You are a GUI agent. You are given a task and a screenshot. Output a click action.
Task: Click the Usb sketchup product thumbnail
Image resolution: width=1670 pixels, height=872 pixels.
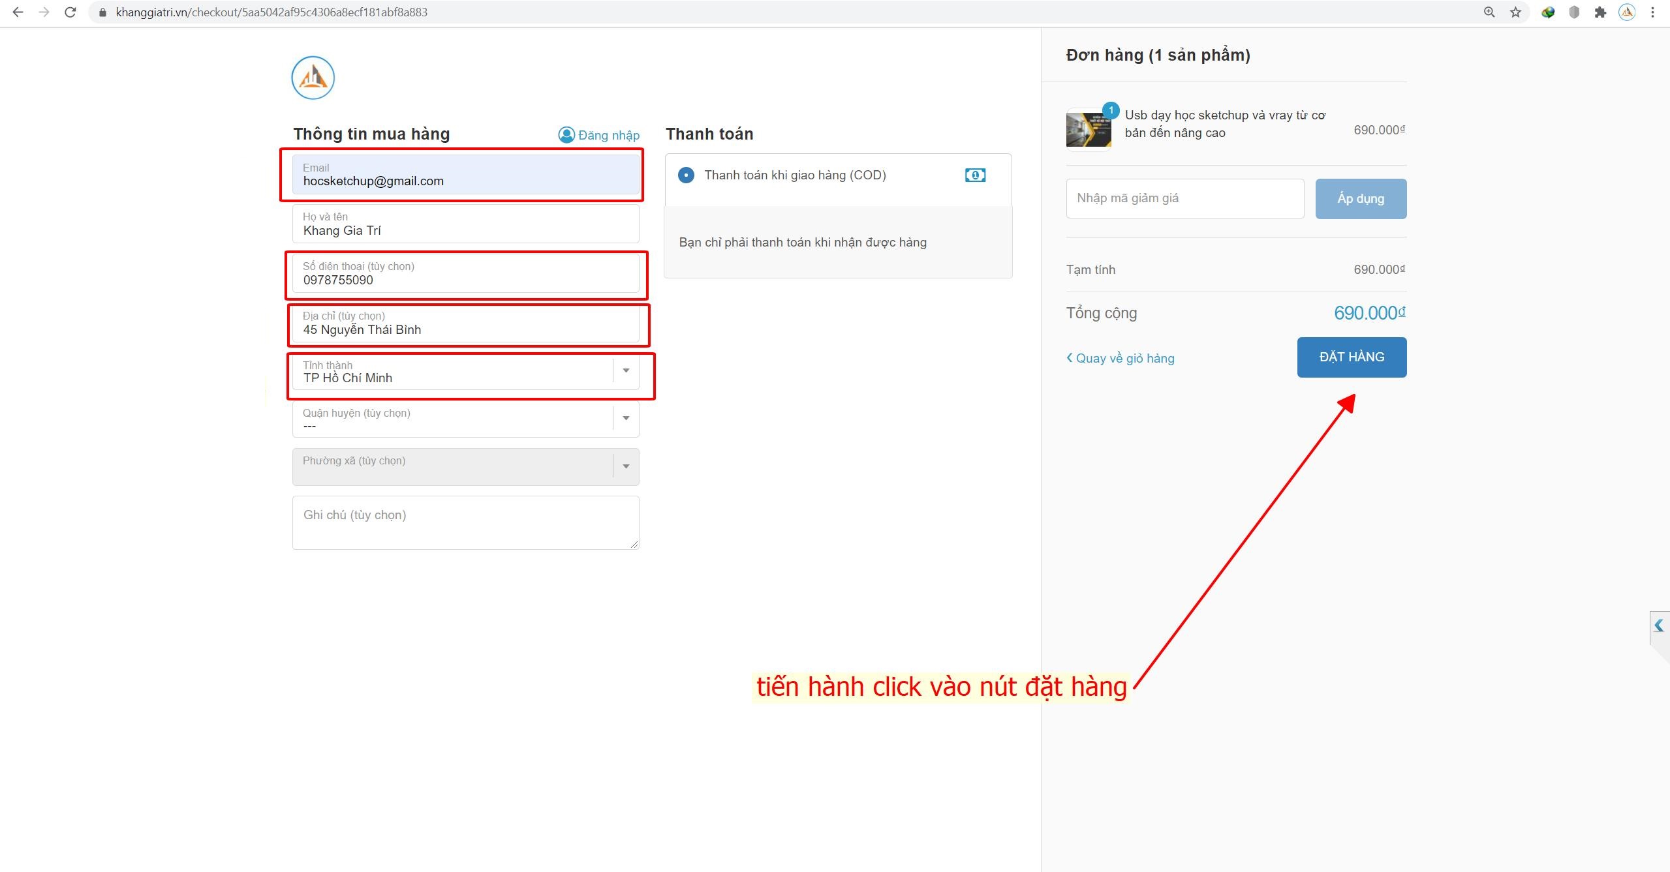tap(1088, 129)
